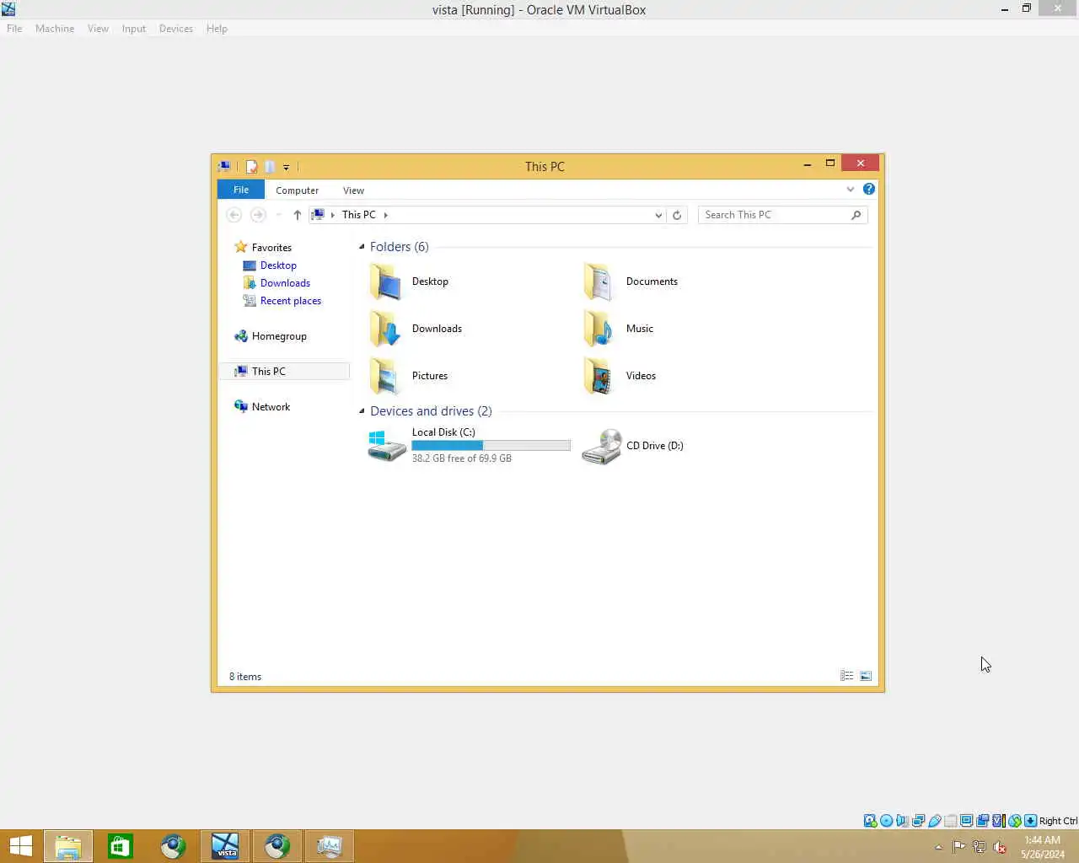Switch to Large icons view in status bar
The image size is (1079, 863).
click(866, 676)
